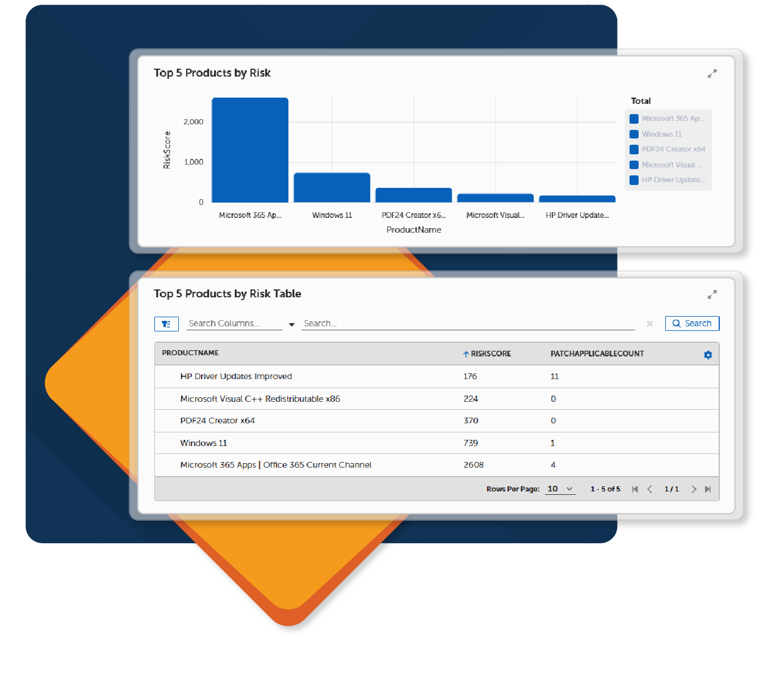Toggle PDF24 Creator x64 legend swatch

click(634, 149)
